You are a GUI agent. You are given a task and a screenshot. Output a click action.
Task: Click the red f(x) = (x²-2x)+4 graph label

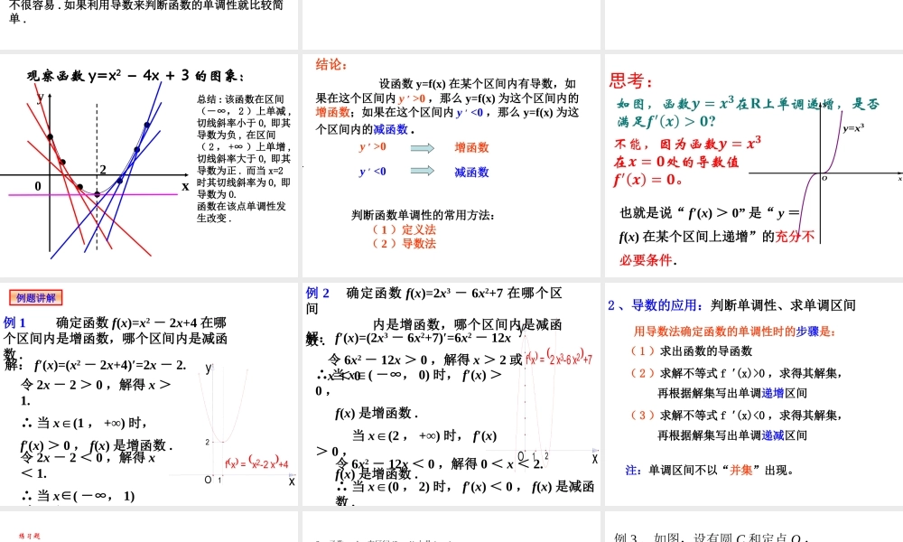click(256, 462)
